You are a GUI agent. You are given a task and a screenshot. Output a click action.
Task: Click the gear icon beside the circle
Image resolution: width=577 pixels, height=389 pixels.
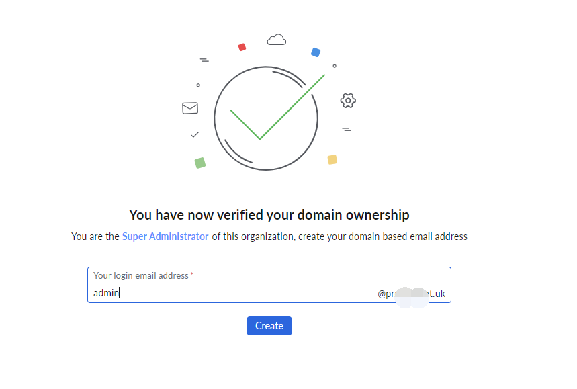[x=348, y=101]
